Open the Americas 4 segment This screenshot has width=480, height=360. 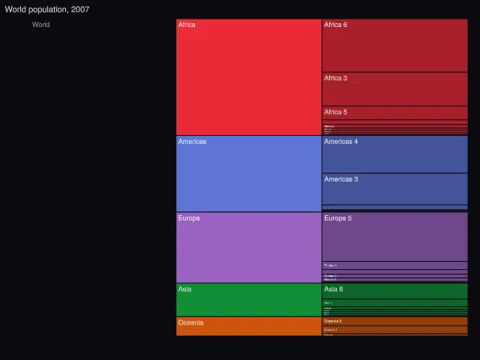click(x=395, y=154)
